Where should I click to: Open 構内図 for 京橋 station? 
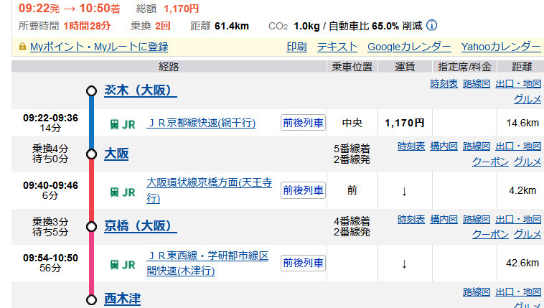click(x=444, y=220)
